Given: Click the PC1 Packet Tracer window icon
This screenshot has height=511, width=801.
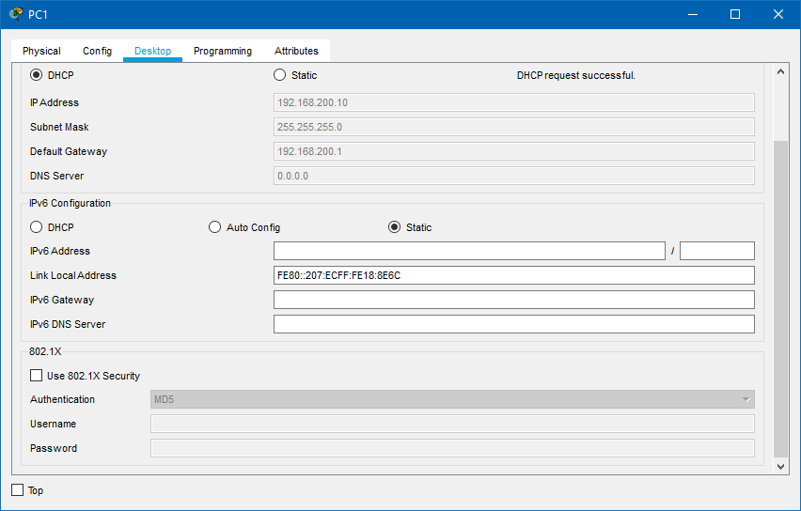Looking at the screenshot, I should pyautogui.click(x=16, y=14).
